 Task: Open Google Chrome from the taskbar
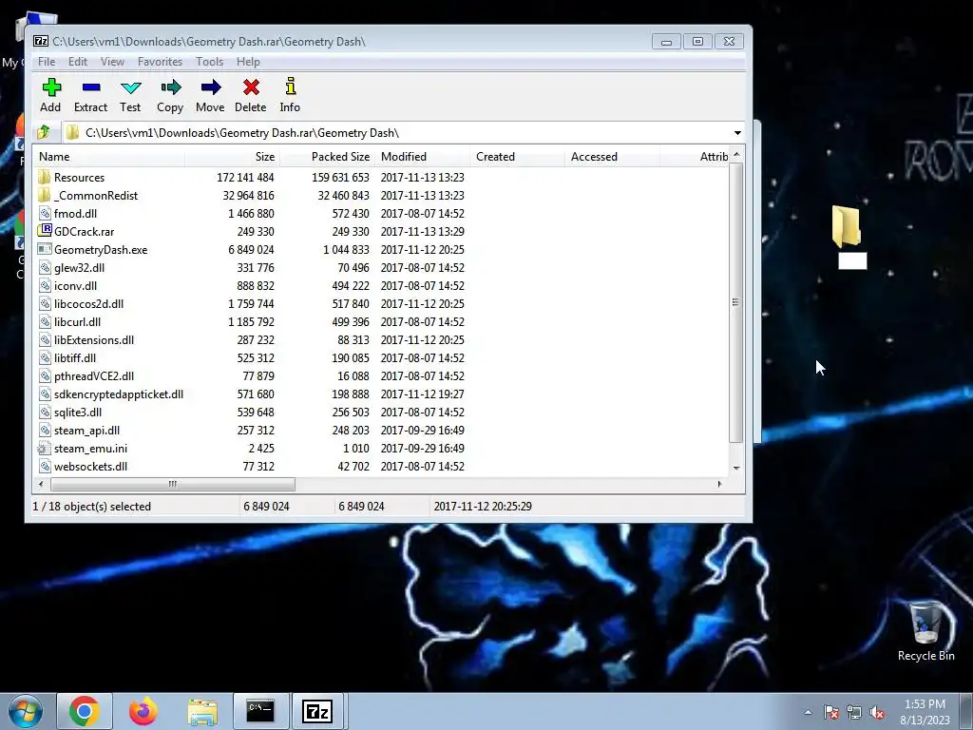(85, 711)
